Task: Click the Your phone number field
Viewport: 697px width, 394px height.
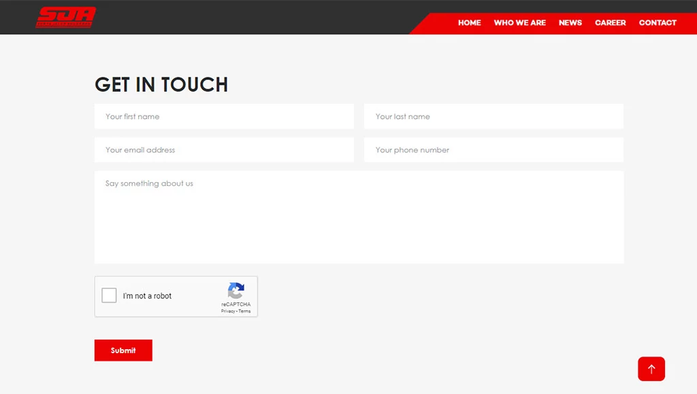Action: [493, 150]
